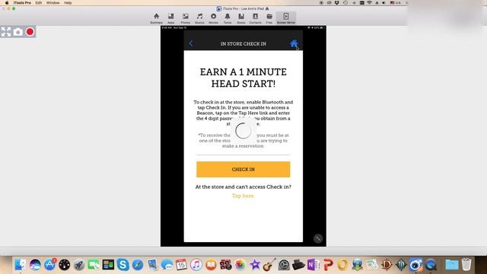Image resolution: width=487 pixels, height=274 pixels.
Task: Open the Contacts section in toolbar
Action: point(255,18)
